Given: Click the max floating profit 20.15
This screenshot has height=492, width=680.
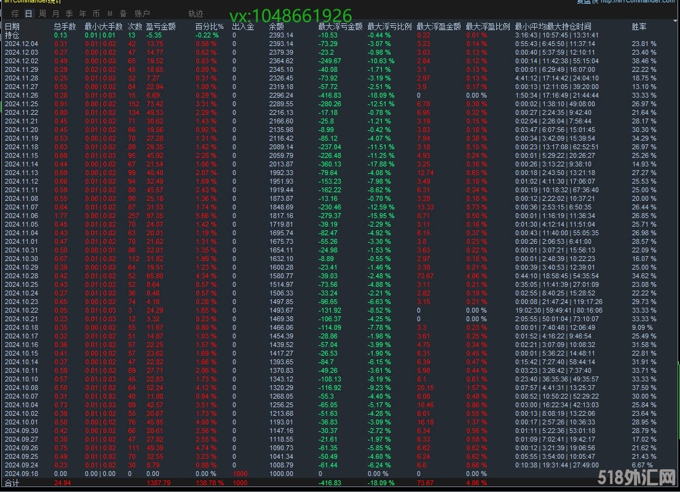Looking at the screenshot, I should pos(425,388).
